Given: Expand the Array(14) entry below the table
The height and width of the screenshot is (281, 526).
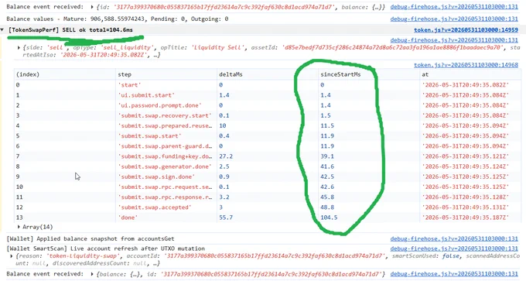Looking at the screenshot, I should (19, 227).
